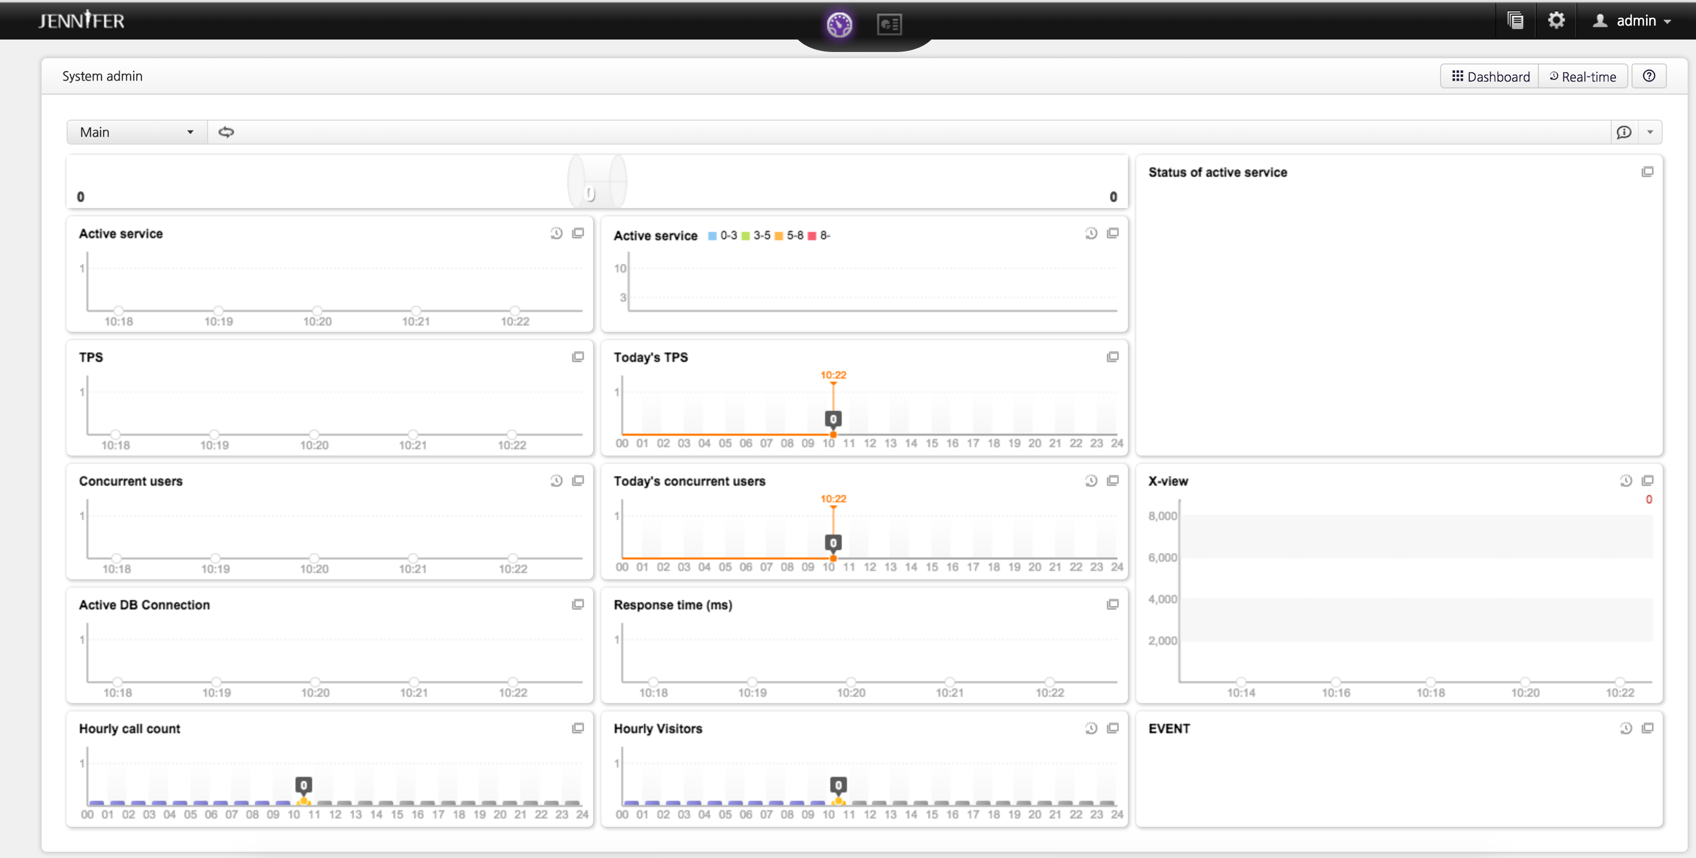Open history for Active service range chart

1091,233
